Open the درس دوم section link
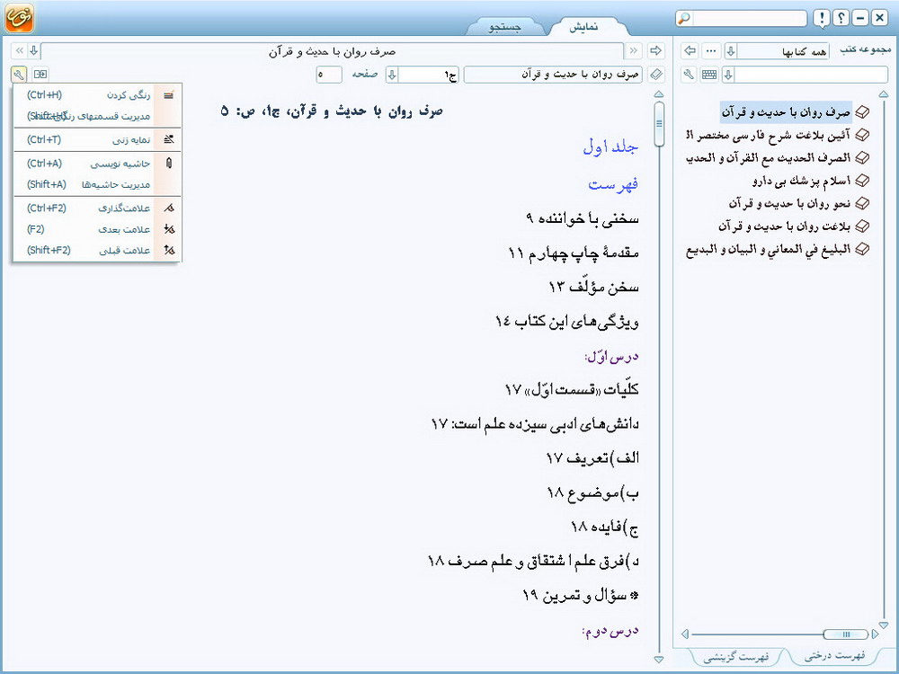899x674 pixels. [x=610, y=631]
